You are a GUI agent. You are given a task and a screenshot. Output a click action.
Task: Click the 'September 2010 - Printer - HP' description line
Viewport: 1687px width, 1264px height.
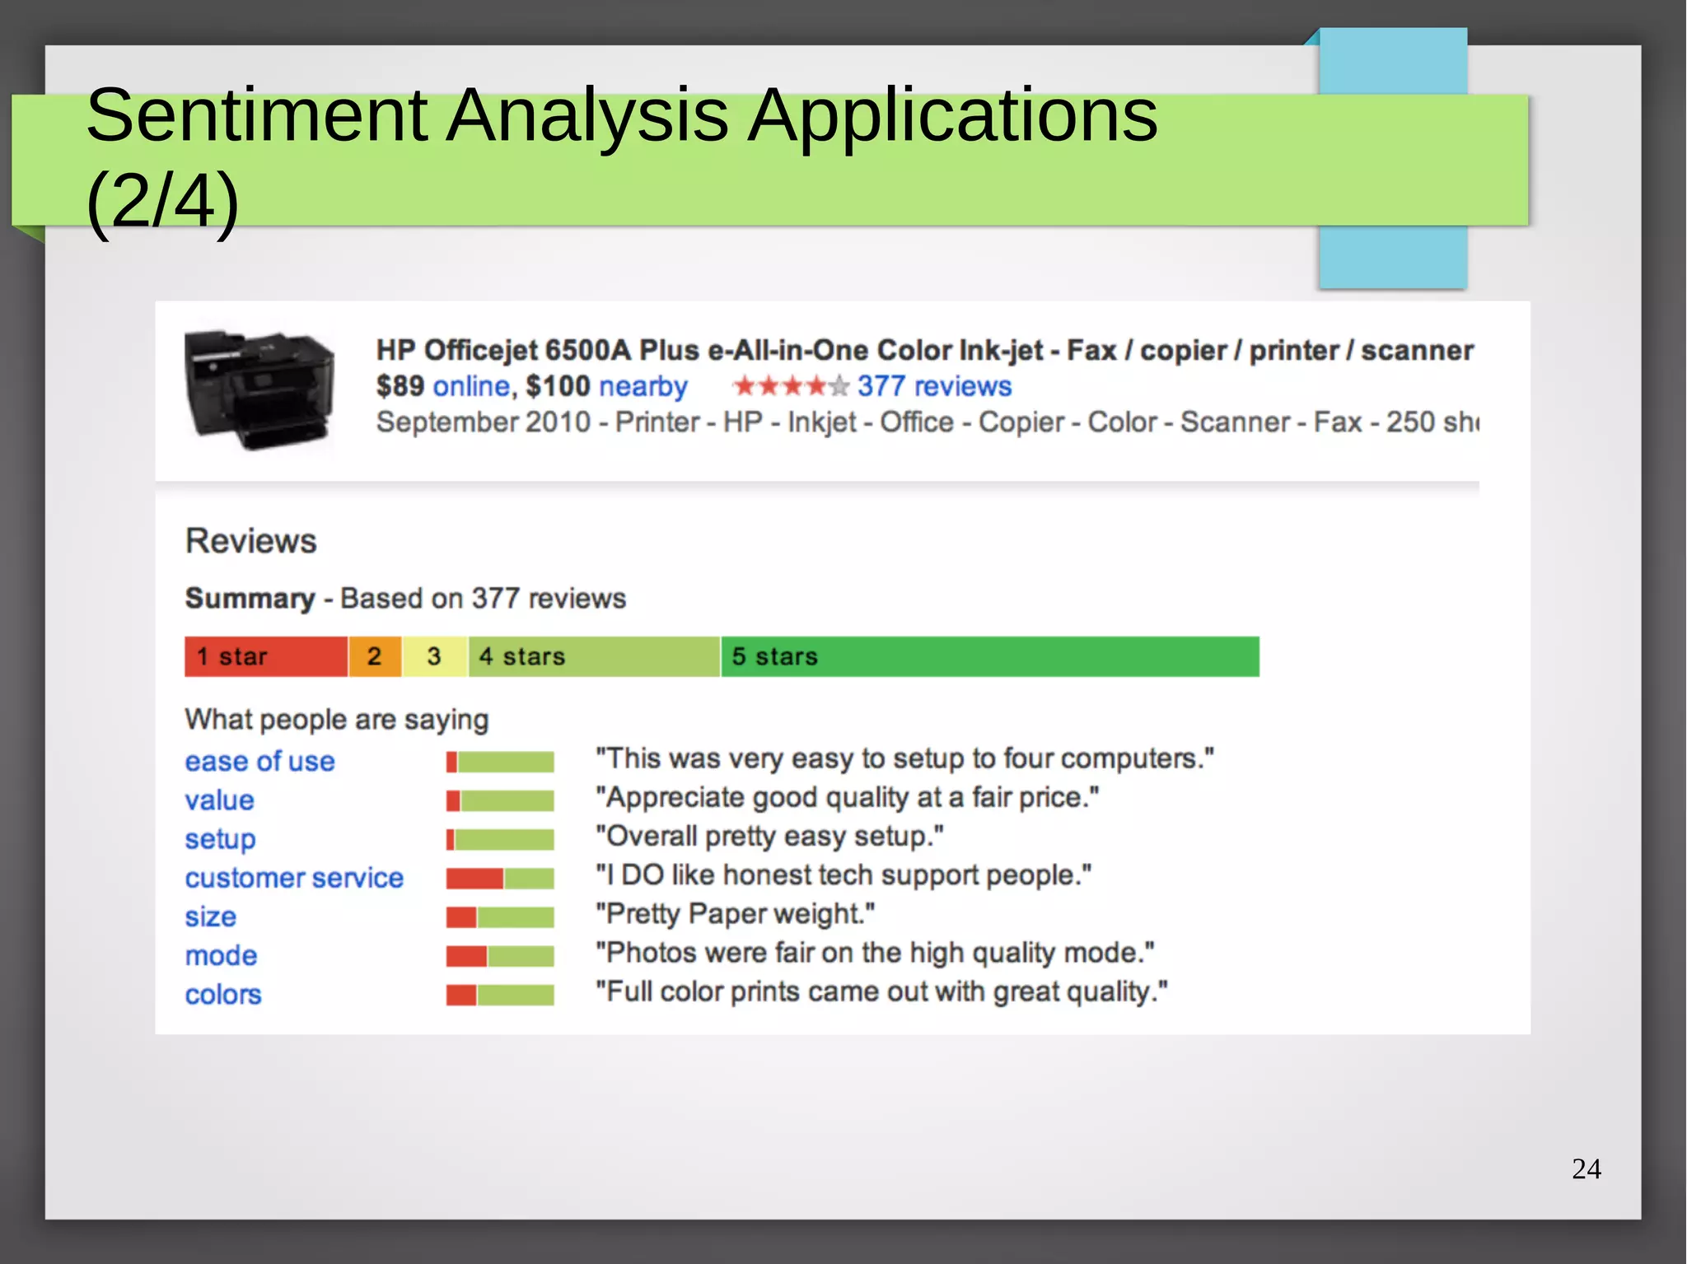pyautogui.click(x=928, y=422)
